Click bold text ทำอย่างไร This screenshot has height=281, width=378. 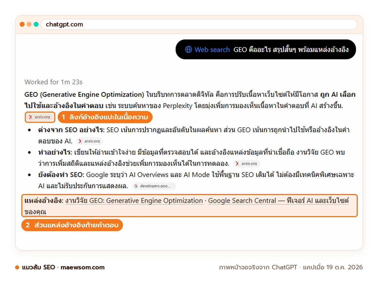point(55,152)
